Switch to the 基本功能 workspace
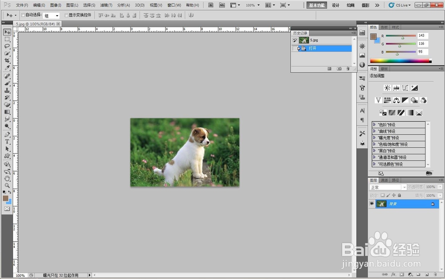This screenshot has height=279, width=445. point(317,5)
